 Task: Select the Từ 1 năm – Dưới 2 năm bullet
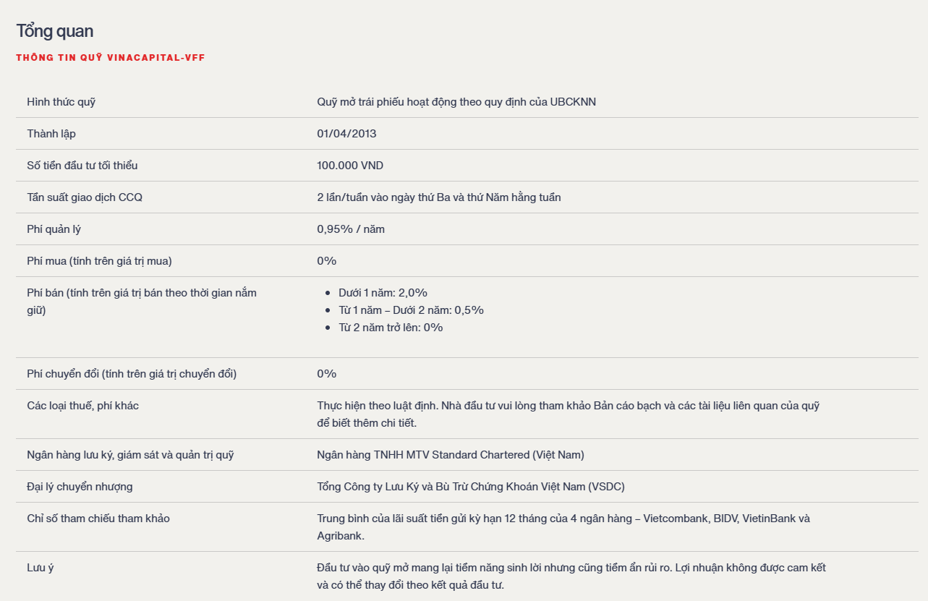coord(411,310)
